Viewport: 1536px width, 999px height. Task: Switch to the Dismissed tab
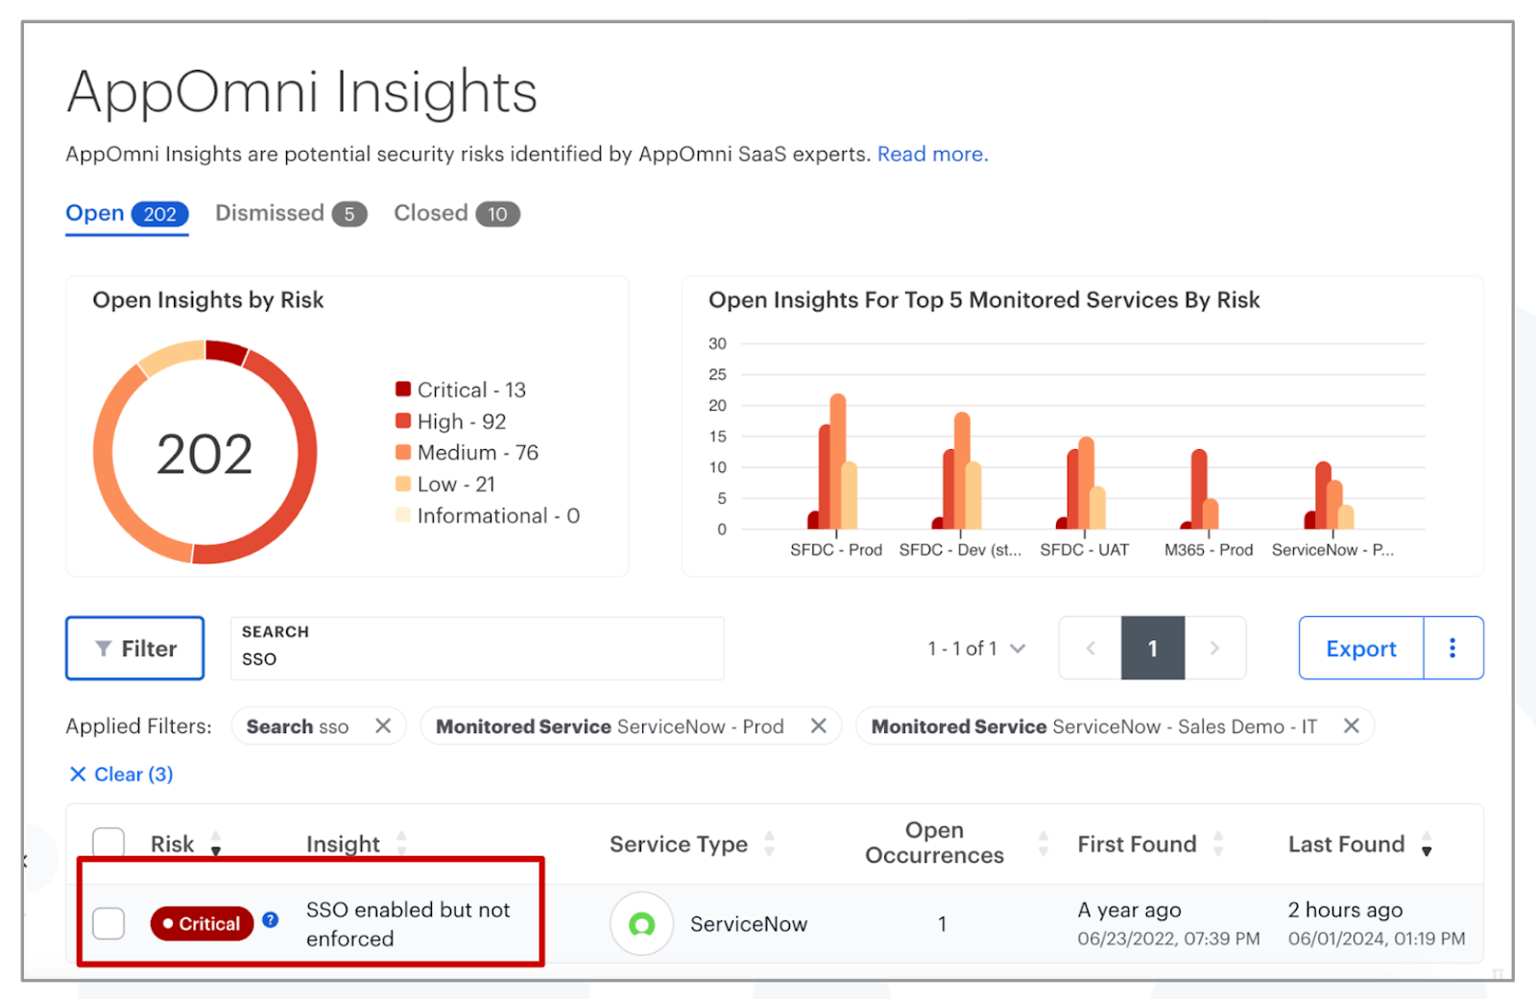coord(270,213)
